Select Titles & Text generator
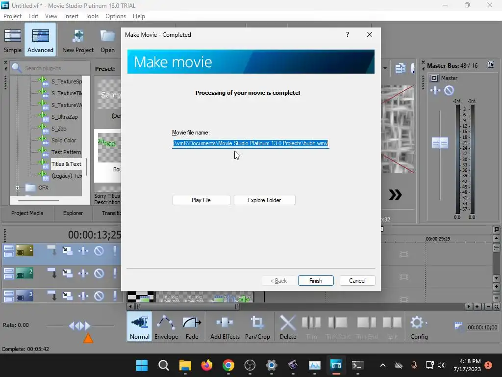Viewport: 502px width, 377px height. [x=66, y=164]
